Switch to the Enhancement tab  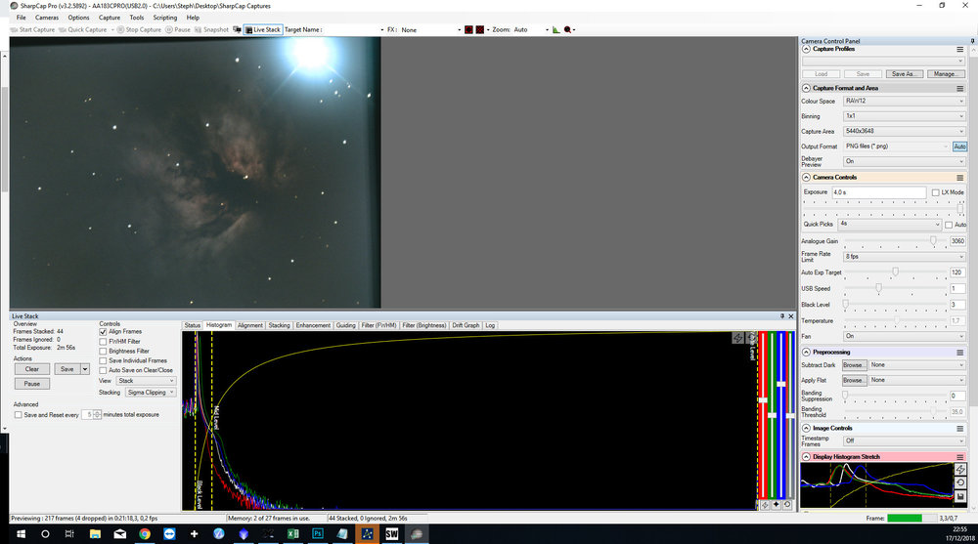pos(313,325)
